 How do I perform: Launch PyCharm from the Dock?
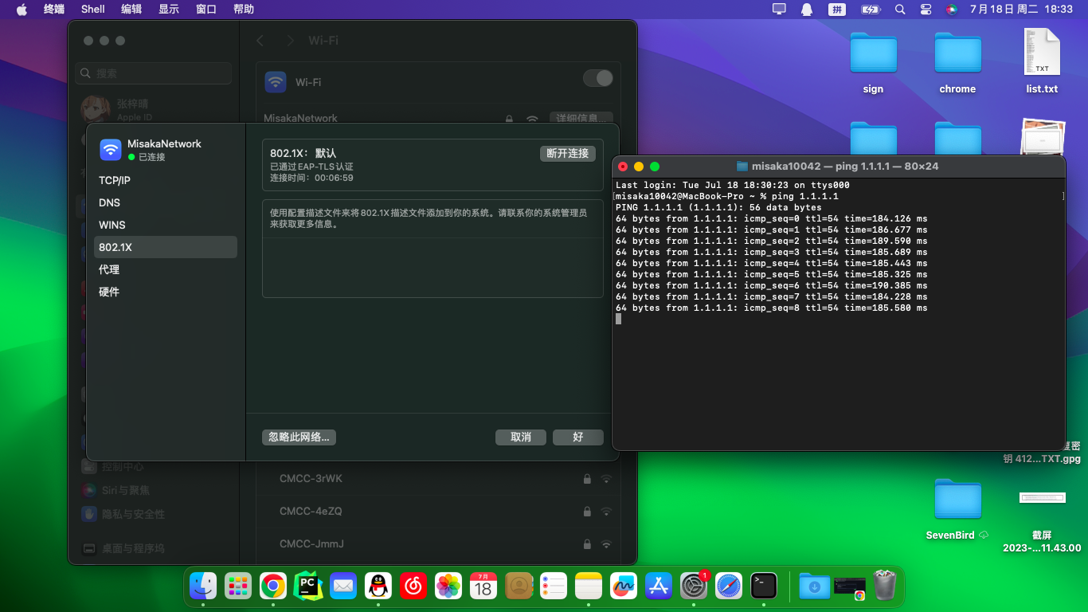point(308,586)
